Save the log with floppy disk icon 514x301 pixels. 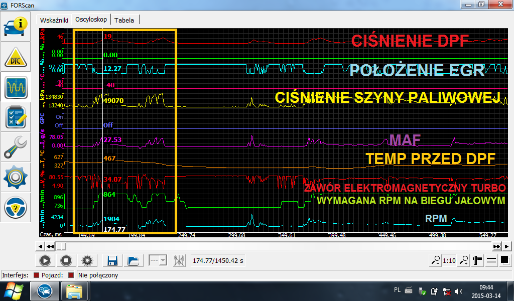coord(112,260)
